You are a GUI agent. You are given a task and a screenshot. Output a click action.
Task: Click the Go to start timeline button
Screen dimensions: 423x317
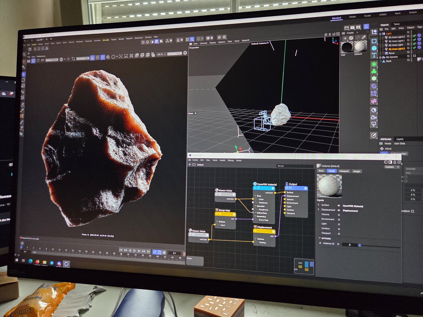[121, 250]
